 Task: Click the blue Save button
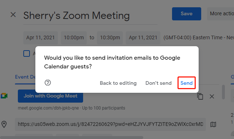187,14
